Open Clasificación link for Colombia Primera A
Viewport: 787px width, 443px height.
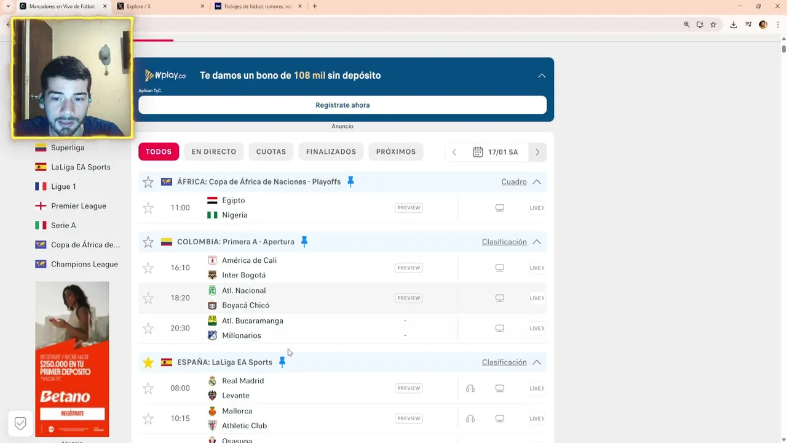(x=504, y=242)
